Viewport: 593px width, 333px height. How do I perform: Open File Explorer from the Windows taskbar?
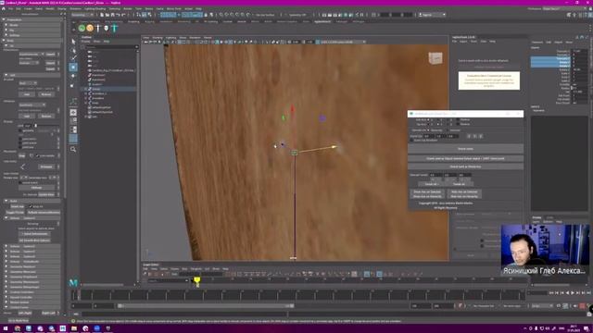[x=74, y=328]
